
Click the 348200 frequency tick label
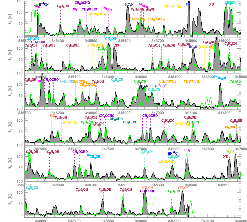click(x=124, y=185)
